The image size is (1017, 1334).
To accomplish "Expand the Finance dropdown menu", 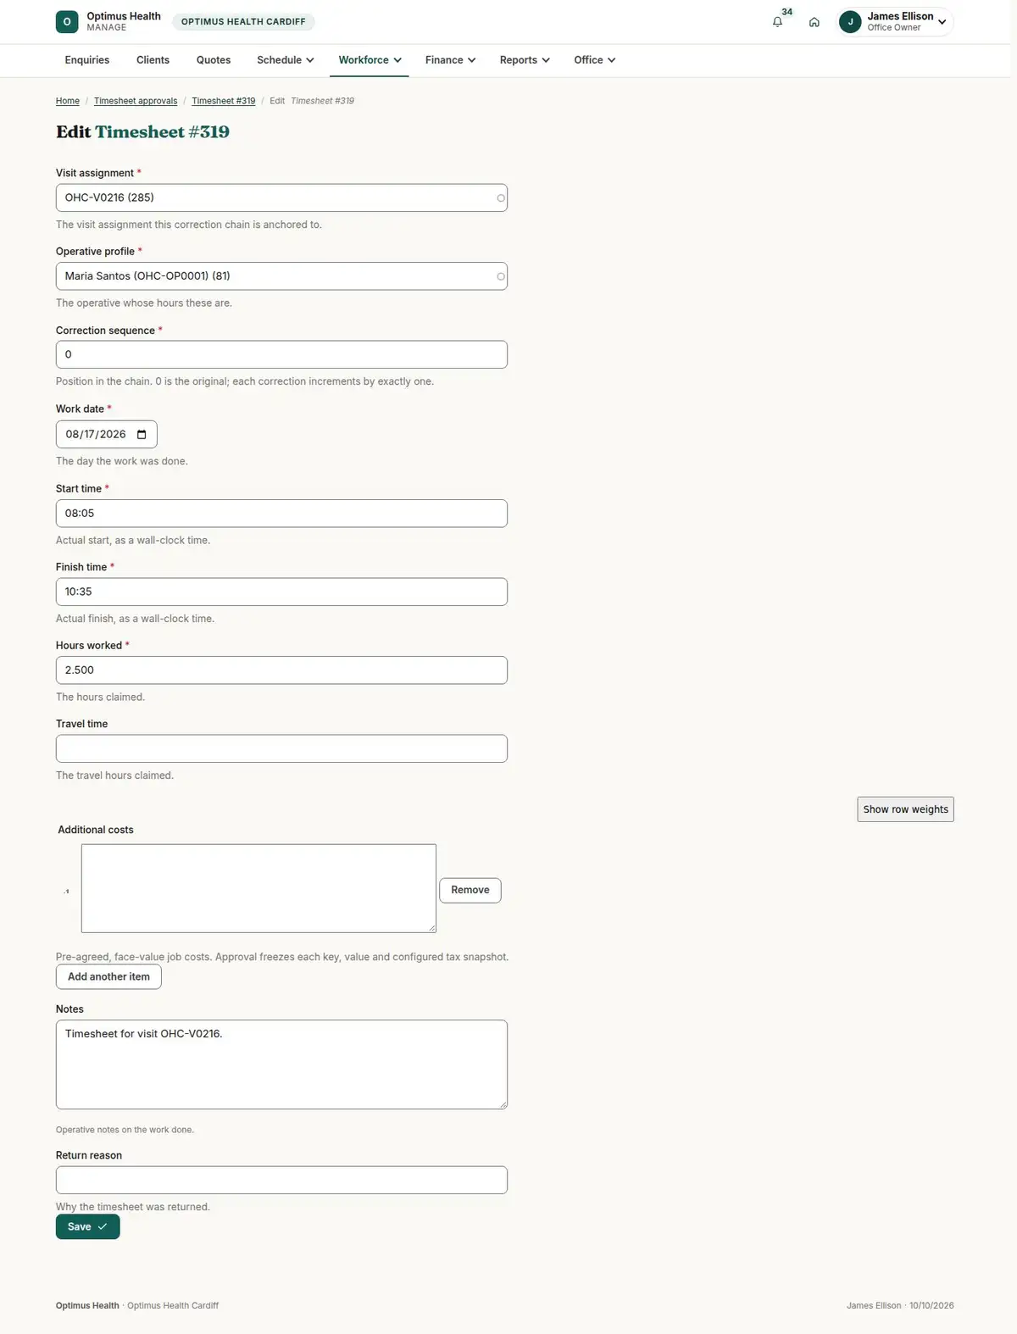I will tap(450, 60).
